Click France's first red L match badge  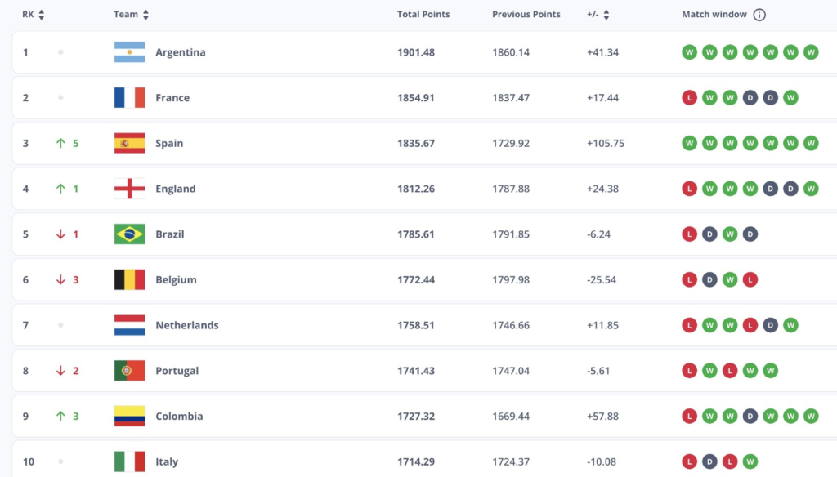coord(689,98)
